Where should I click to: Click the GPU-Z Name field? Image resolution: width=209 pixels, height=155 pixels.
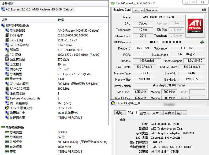point(158,17)
